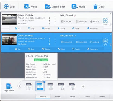Select the Android H264 format preset
This screenshot has width=113, height=101.
[51, 87]
